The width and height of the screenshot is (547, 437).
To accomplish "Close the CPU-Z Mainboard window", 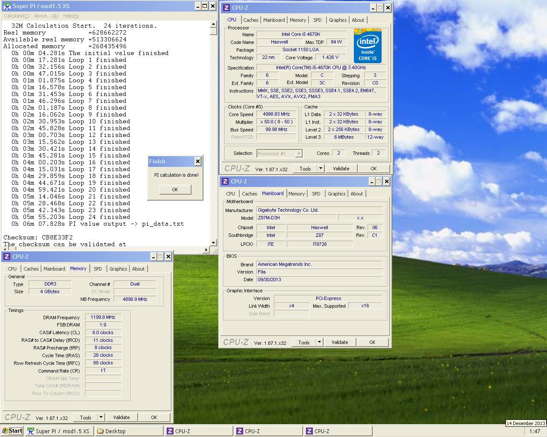I will tap(386, 181).
